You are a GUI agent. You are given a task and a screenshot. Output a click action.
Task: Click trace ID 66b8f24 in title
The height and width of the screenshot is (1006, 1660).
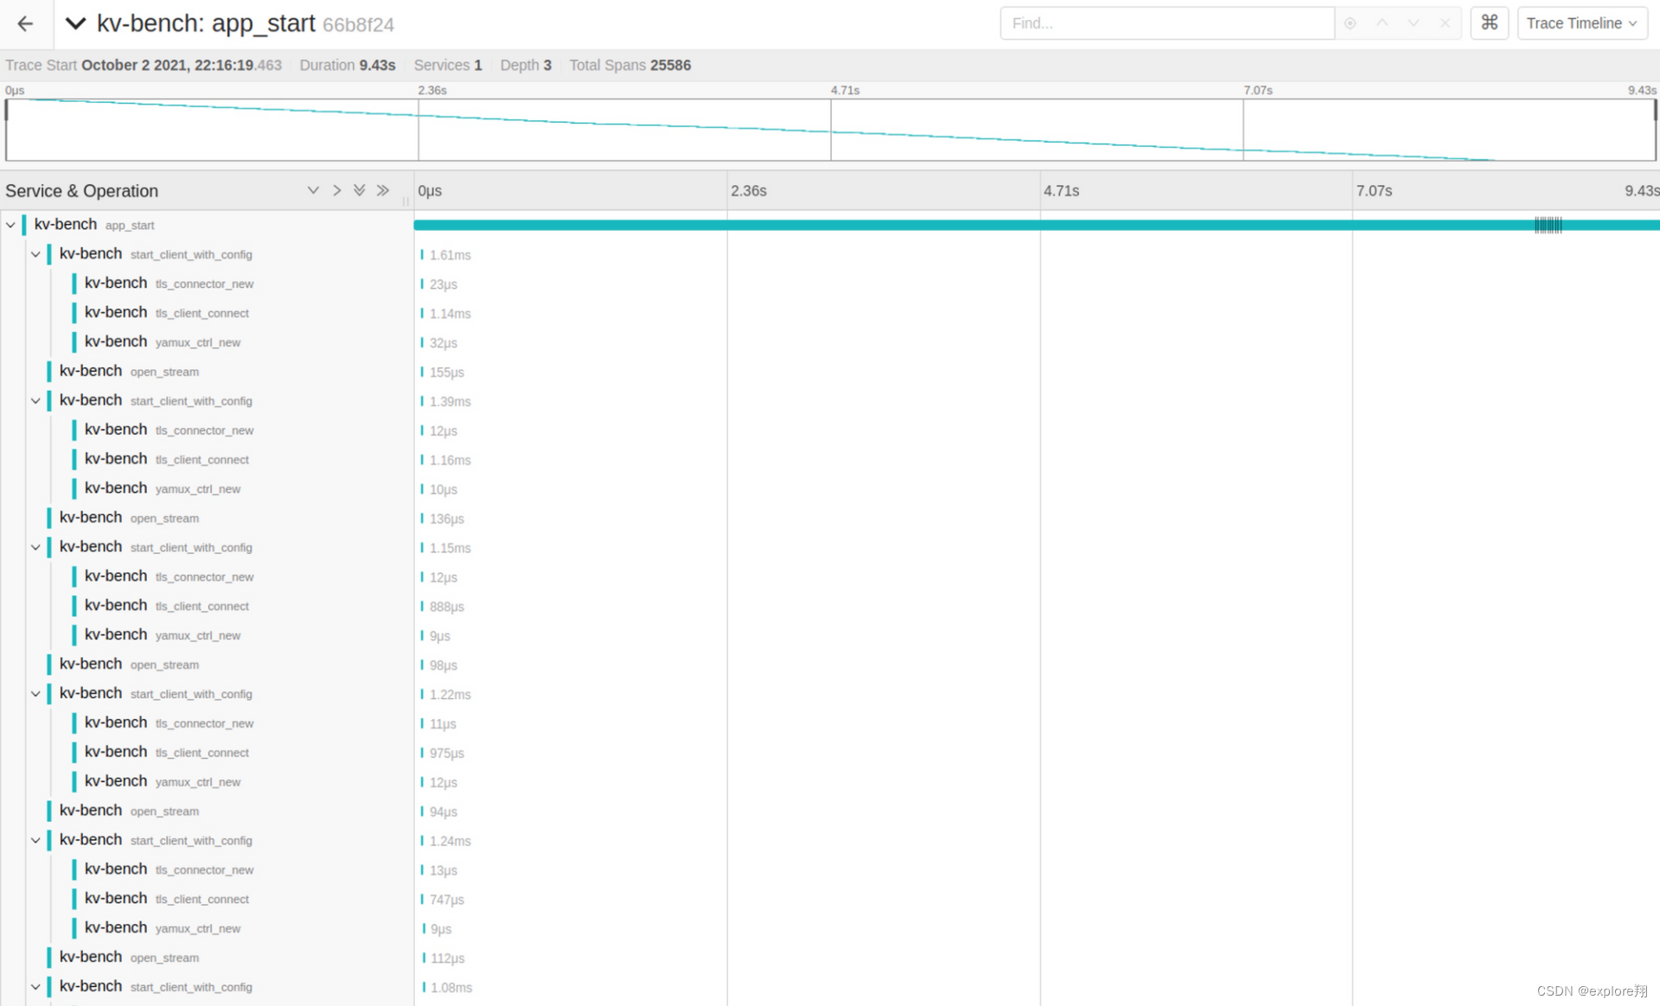point(358,25)
